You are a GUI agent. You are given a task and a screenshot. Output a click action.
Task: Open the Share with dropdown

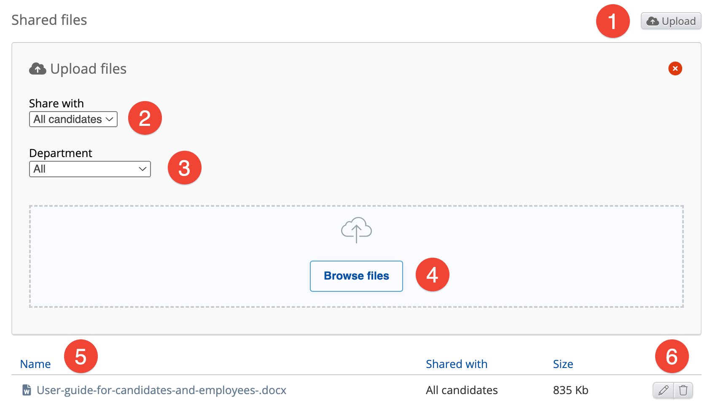[x=73, y=119]
